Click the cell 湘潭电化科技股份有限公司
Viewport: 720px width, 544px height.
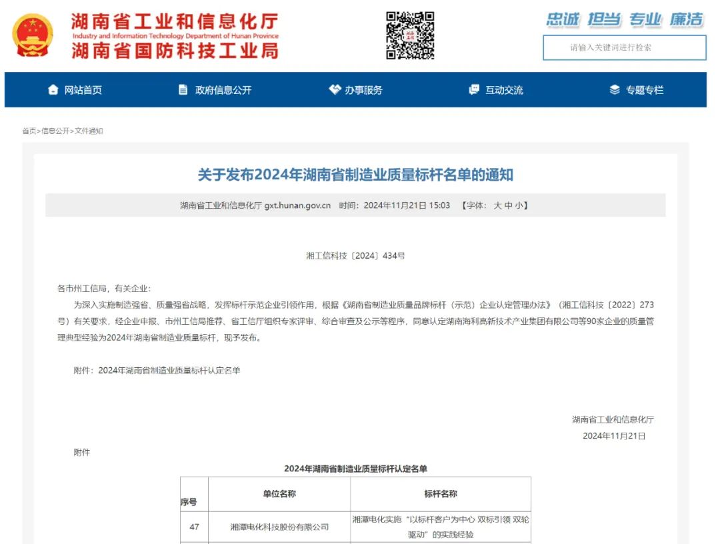coord(279,527)
